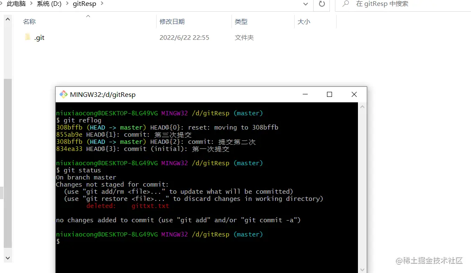The height and width of the screenshot is (273, 471).
Task: Click reflog entry 第三次提交
Action: click(x=173, y=135)
